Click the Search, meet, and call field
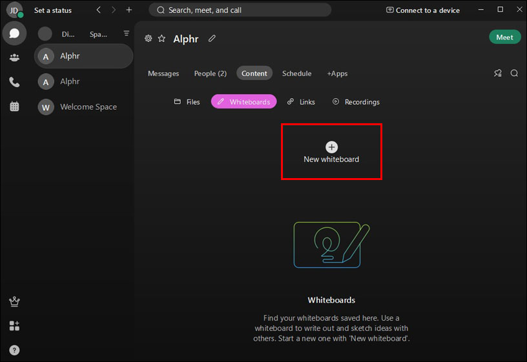The image size is (527, 362). (240, 10)
